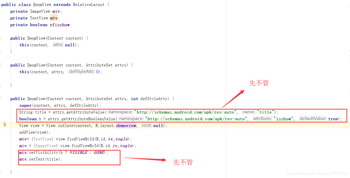Click the tv_togle id reference
Screen dimensions: 350x178
[x=118, y=139]
